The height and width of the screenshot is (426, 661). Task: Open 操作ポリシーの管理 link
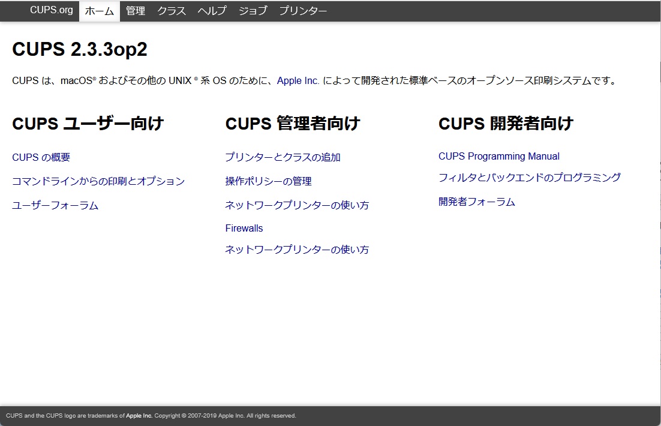(x=269, y=181)
